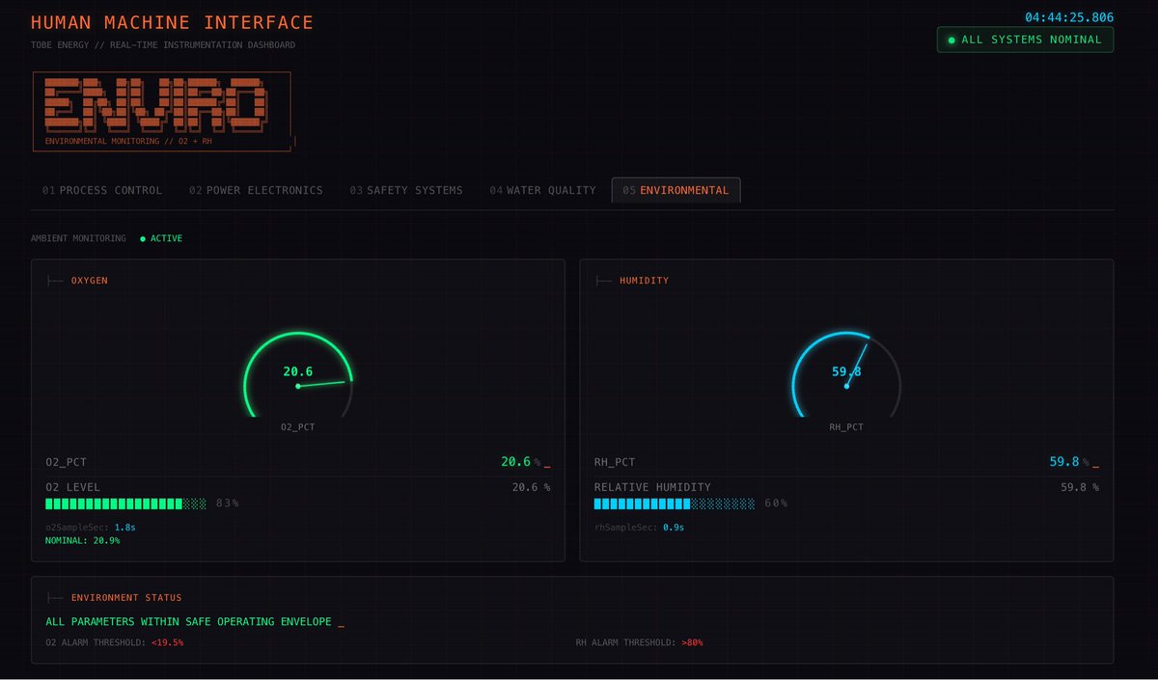
Task: Click the Tobe Energy instrumentation subtitle
Action: pyautogui.click(x=164, y=45)
